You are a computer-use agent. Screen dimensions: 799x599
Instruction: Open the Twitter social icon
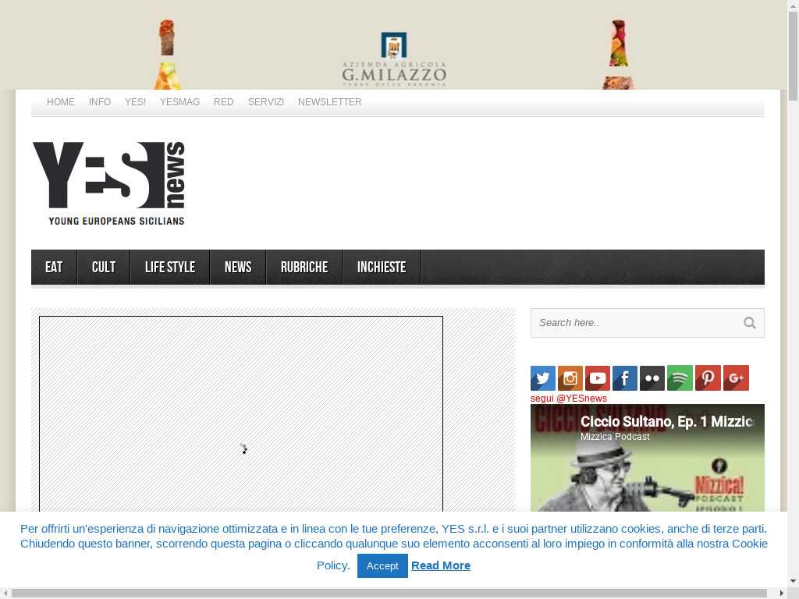(543, 378)
